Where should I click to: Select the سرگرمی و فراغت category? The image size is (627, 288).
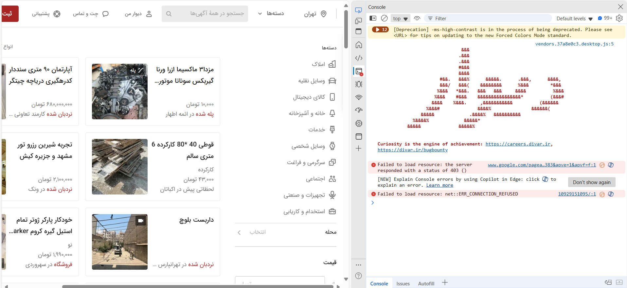tap(312, 162)
